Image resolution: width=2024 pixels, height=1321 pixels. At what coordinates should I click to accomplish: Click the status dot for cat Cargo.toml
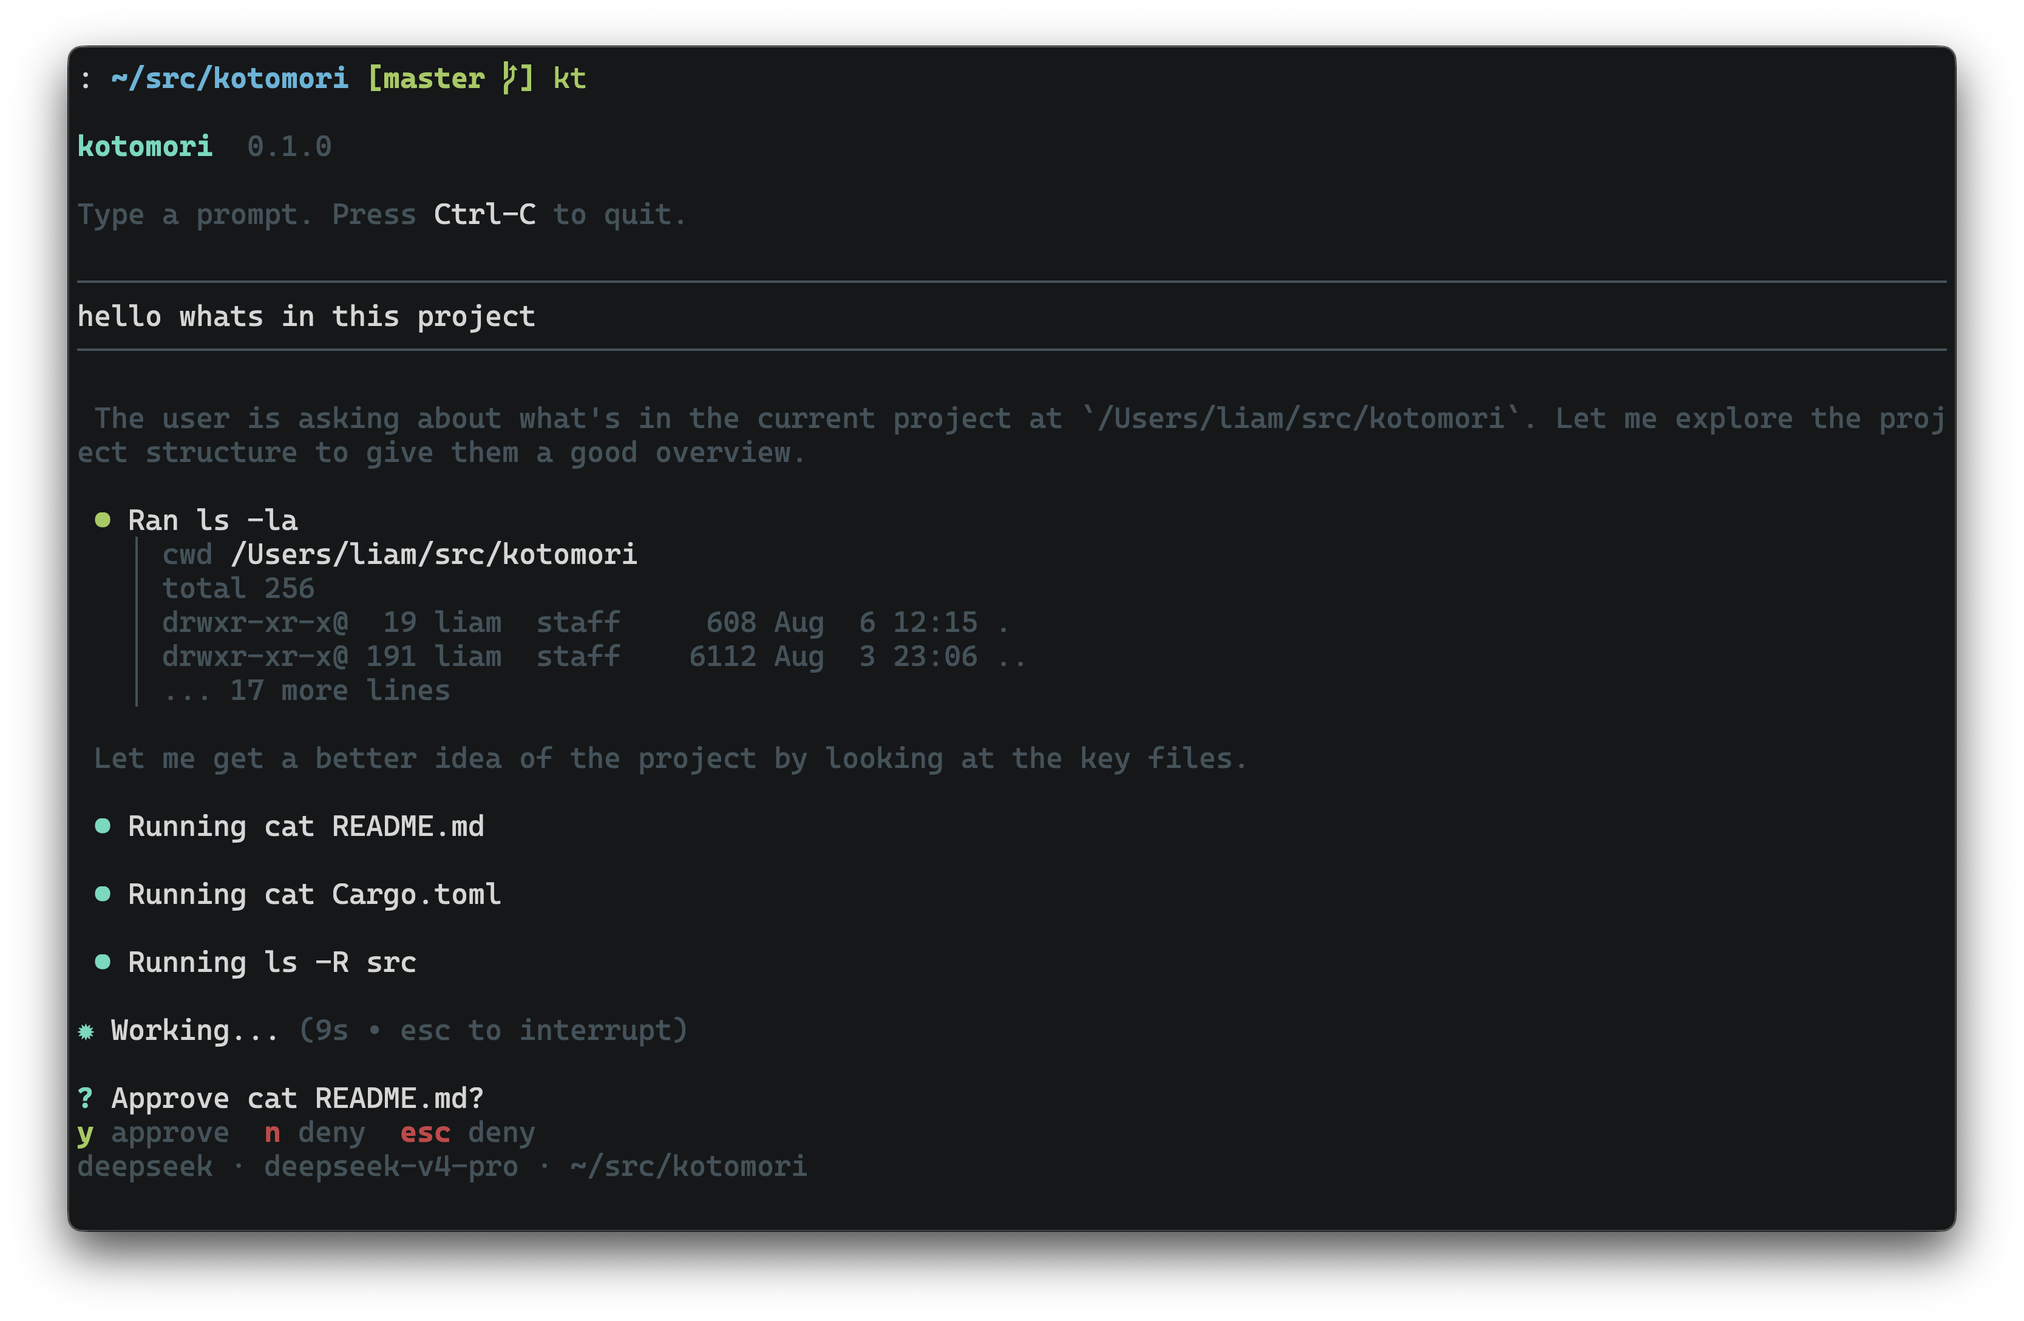pos(103,894)
